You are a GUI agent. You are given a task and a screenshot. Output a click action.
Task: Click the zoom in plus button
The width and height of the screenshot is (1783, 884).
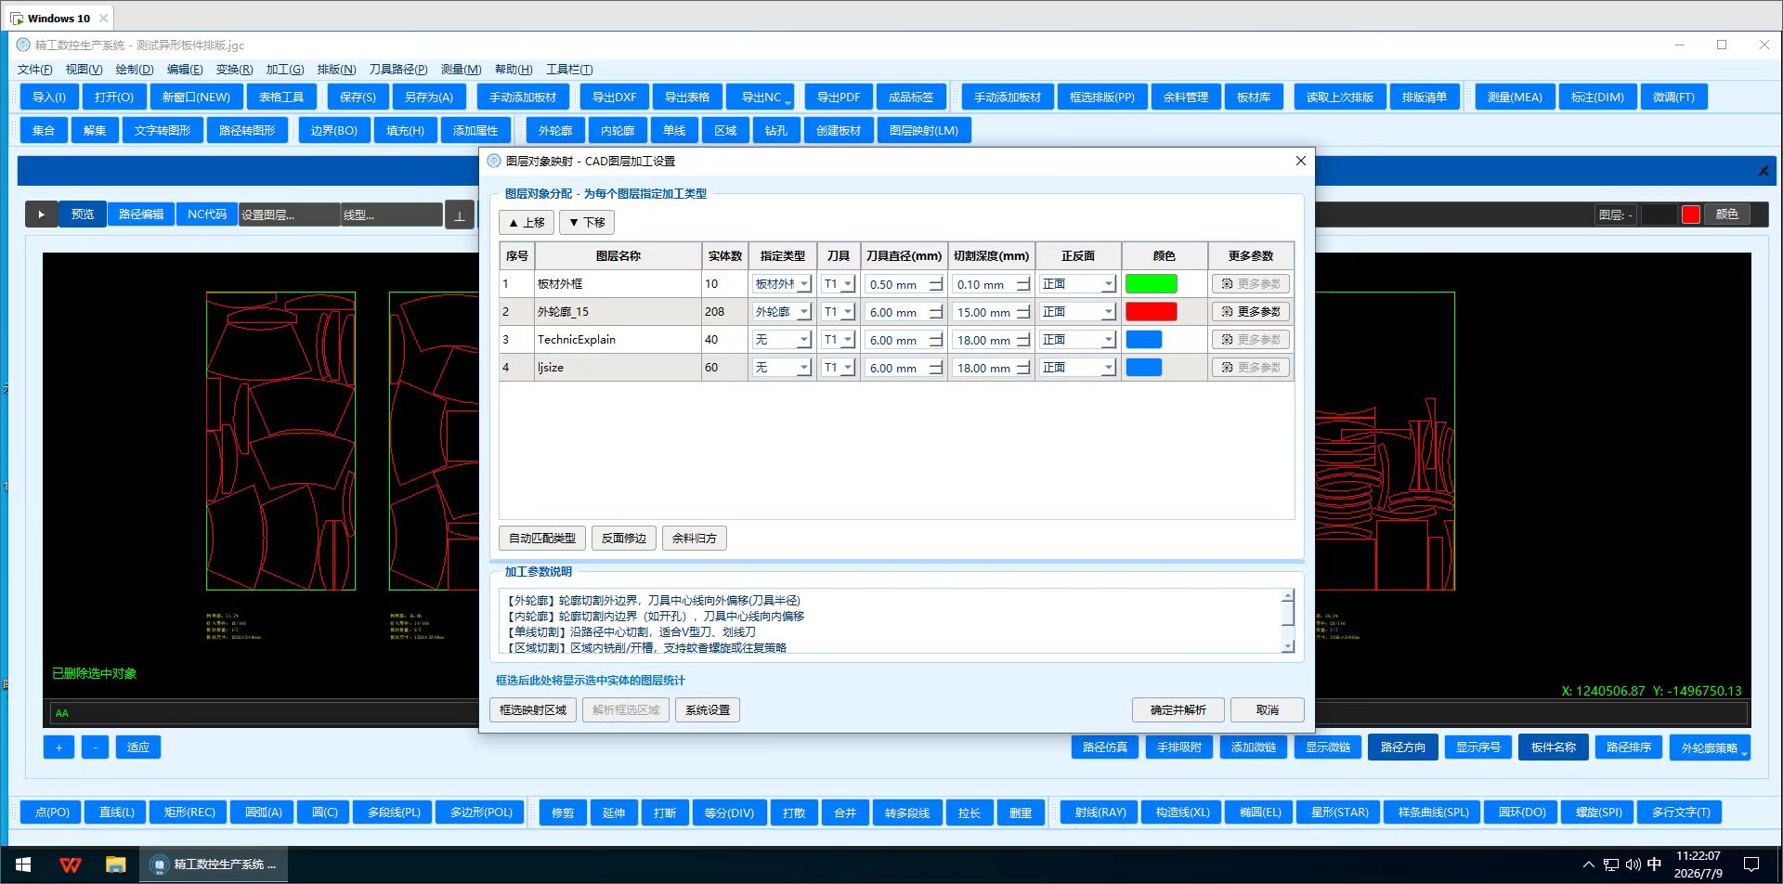(x=59, y=747)
